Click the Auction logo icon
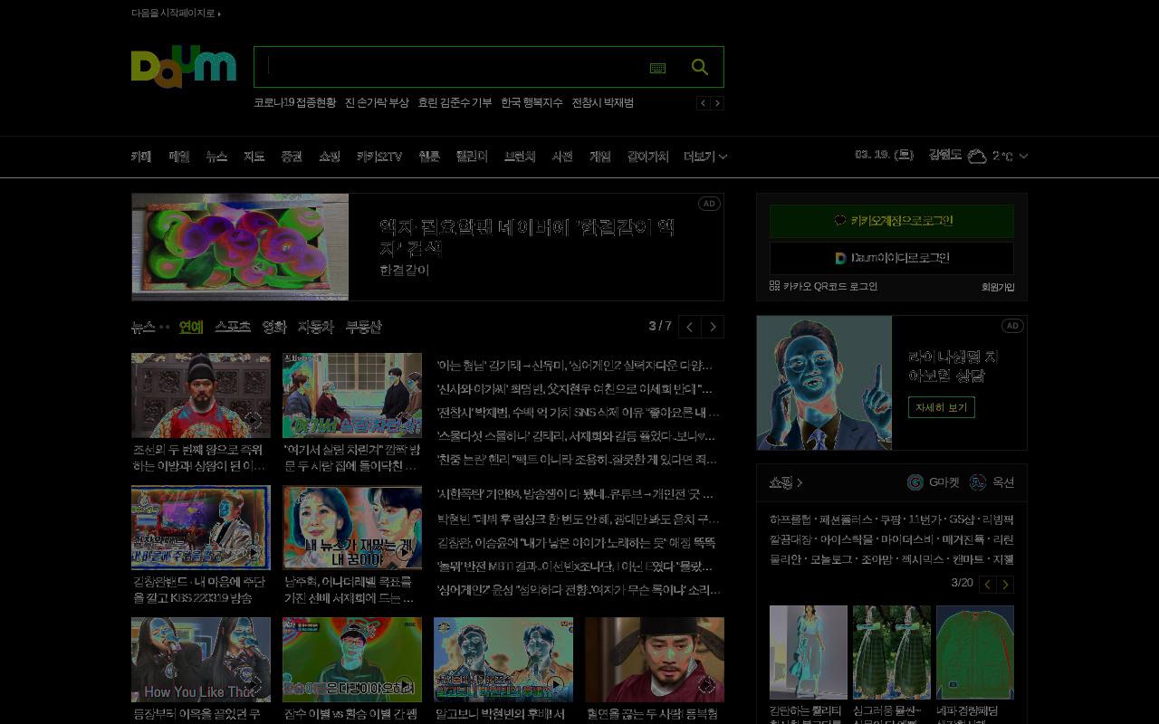Viewport: 1159px width, 724px height. pos(978,482)
